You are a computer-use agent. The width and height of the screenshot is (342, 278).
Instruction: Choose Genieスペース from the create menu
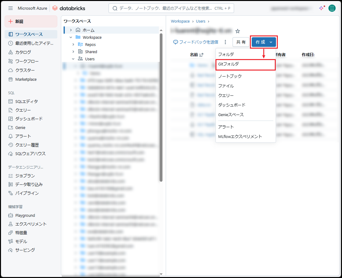tap(245, 115)
